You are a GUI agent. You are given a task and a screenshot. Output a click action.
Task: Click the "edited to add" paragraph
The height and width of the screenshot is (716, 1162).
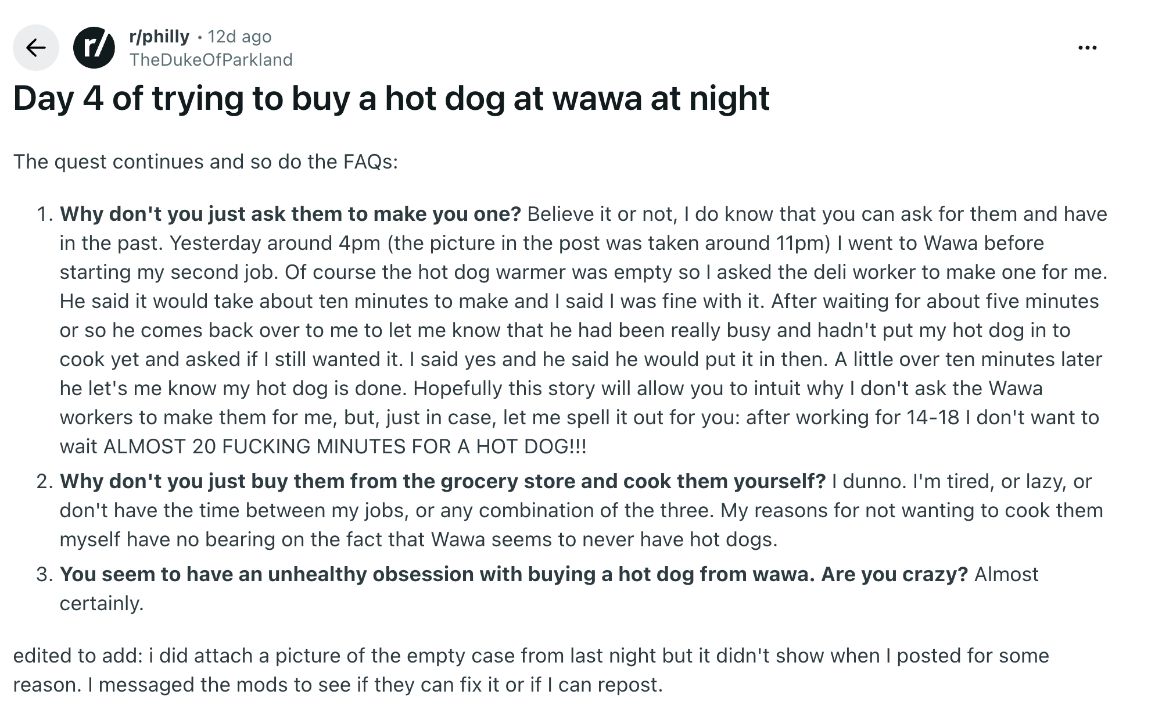coord(530,656)
